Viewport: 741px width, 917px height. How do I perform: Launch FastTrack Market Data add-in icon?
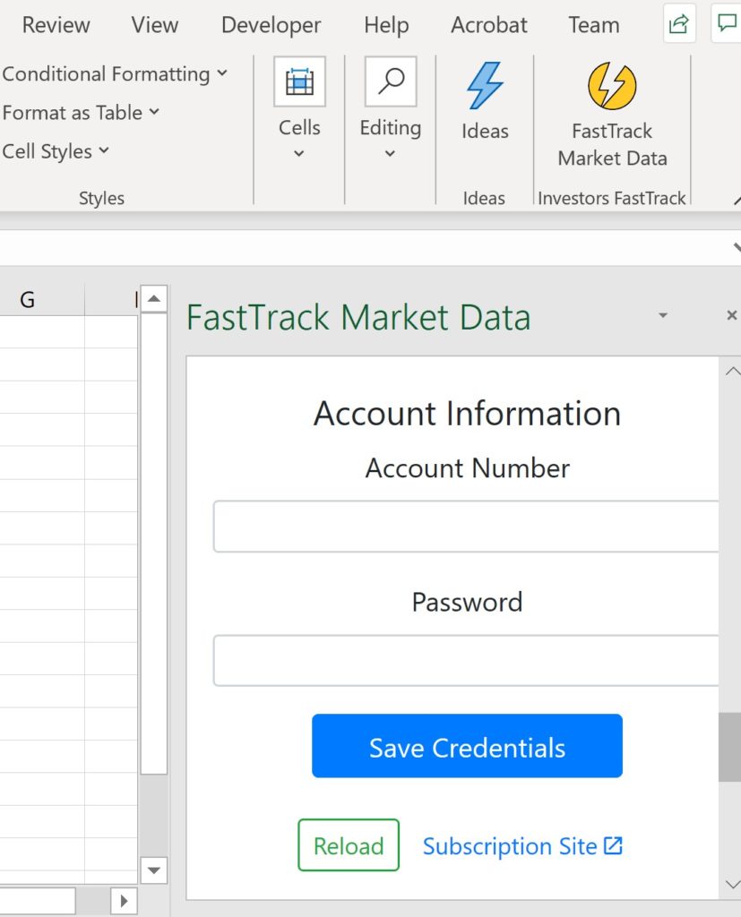[x=612, y=86]
